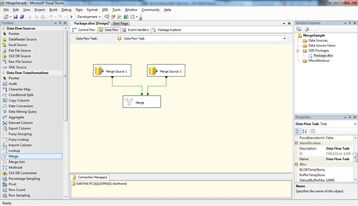
Task: Switch to Control Flow tab
Action: [84, 30]
